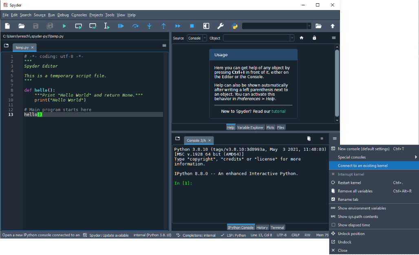Open Preferences with the wrench icon
The width and height of the screenshot is (419, 255).
tap(221, 26)
